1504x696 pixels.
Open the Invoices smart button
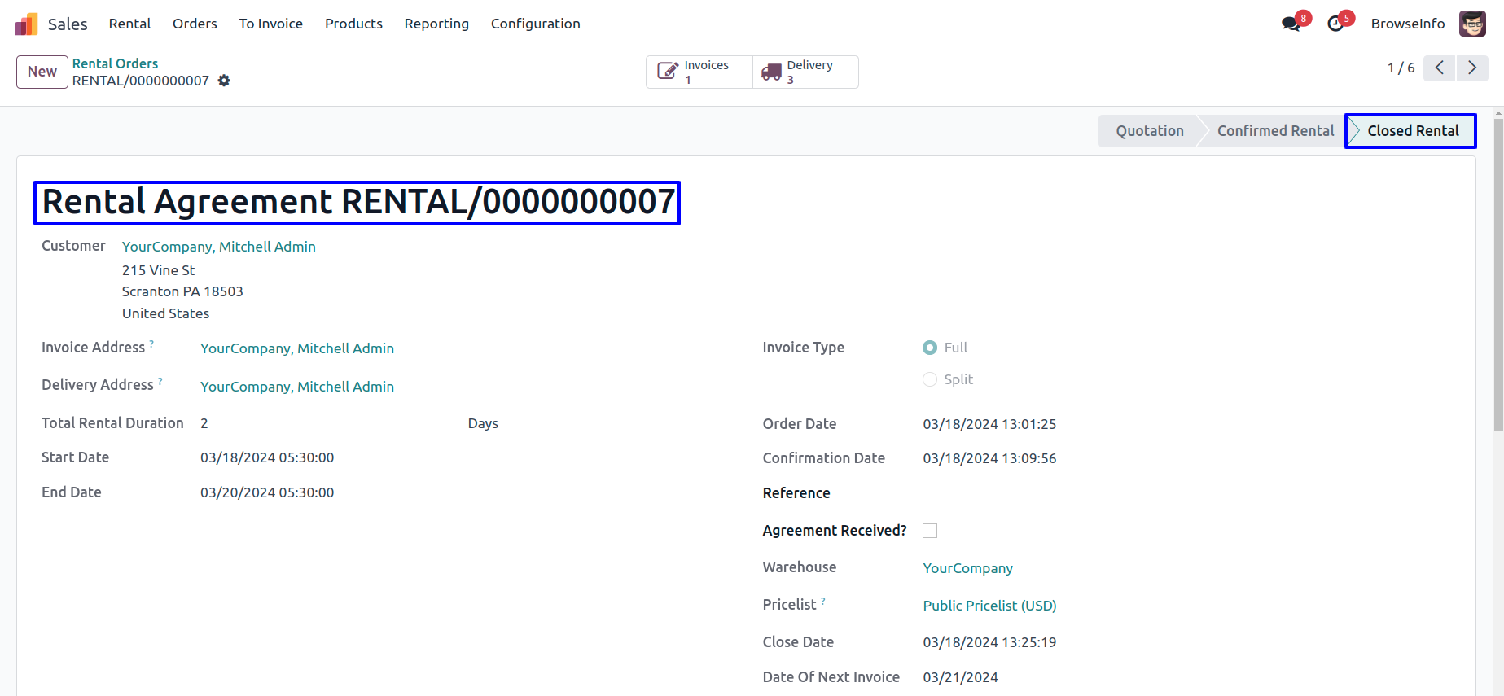click(x=699, y=72)
